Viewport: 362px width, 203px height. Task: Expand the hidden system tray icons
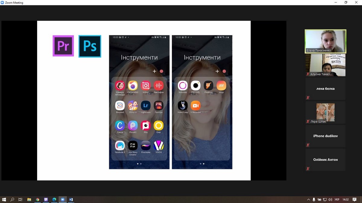pos(308,199)
